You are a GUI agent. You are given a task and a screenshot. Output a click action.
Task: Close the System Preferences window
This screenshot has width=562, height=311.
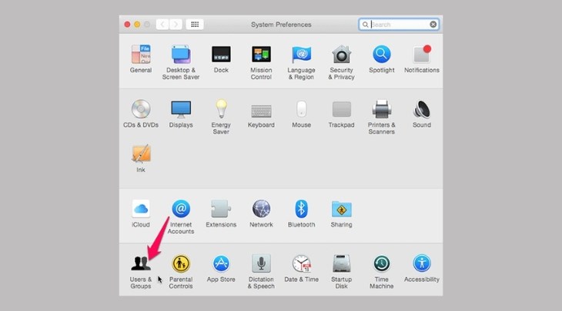[127, 25]
